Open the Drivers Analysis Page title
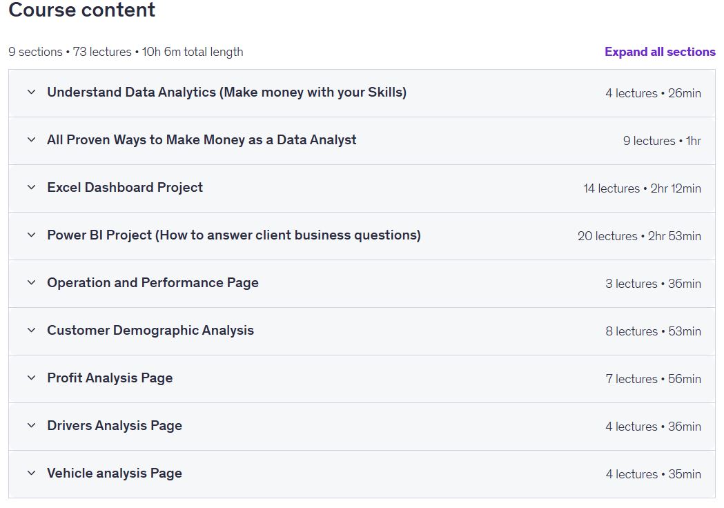Viewport: 724px width, 508px height. (115, 425)
